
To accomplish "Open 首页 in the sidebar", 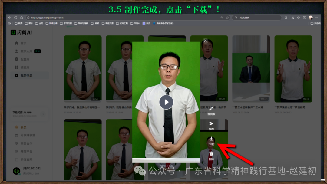I will 23,43.
